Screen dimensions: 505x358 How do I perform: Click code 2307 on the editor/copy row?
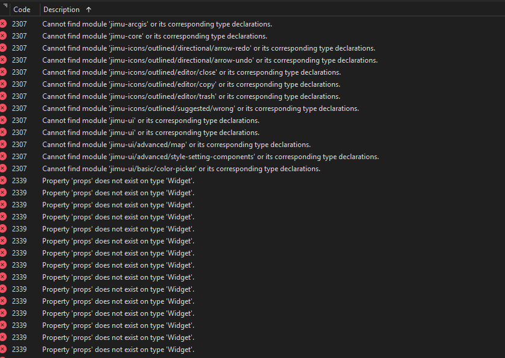click(x=19, y=84)
